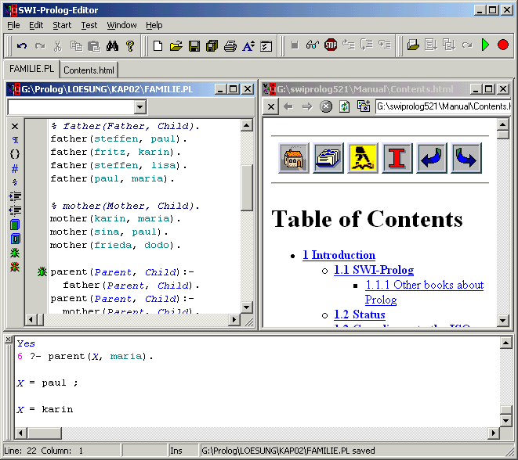
Task: Click the browser address field showing Contents path
Action: tap(444, 106)
